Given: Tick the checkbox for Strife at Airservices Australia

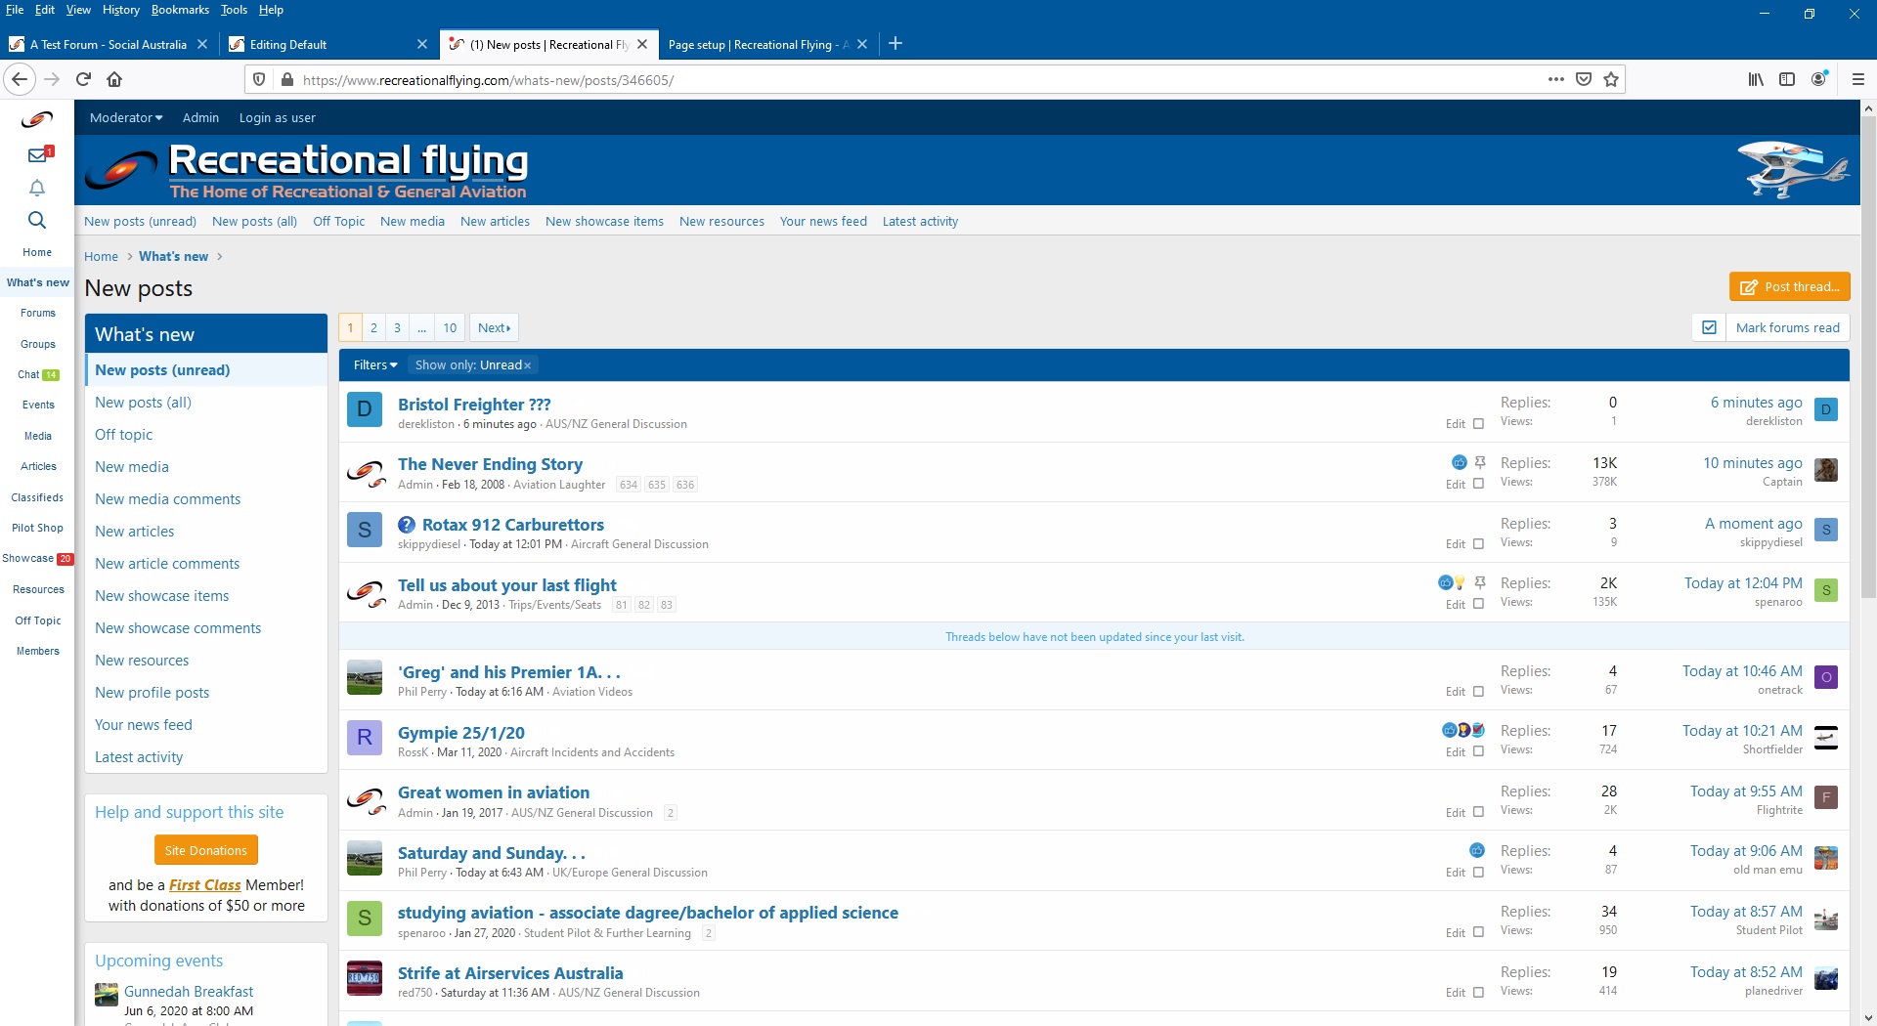Looking at the screenshot, I should click(x=1478, y=993).
